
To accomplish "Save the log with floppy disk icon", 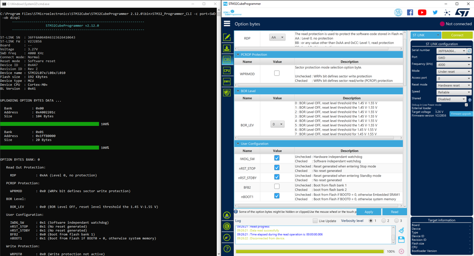I will (401, 240).
